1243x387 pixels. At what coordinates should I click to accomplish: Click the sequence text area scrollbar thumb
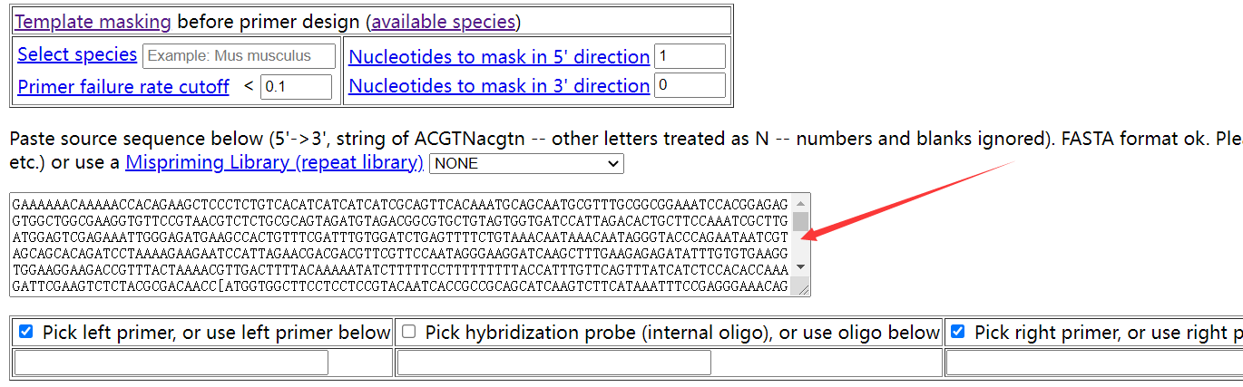click(800, 222)
